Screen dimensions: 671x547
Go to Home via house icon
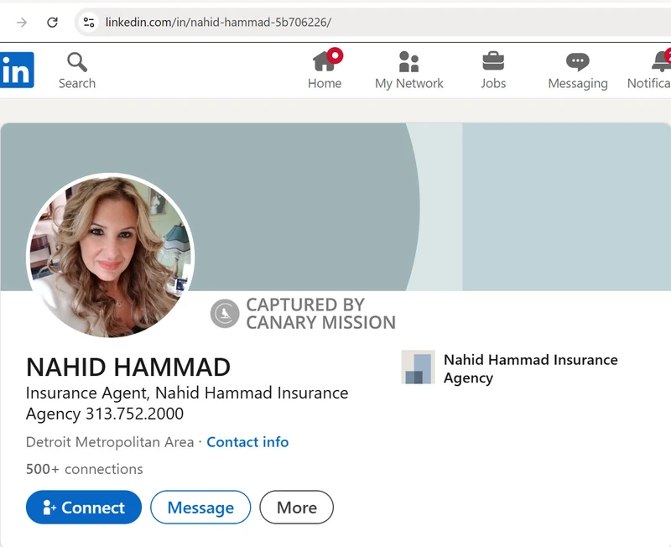pyautogui.click(x=325, y=60)
